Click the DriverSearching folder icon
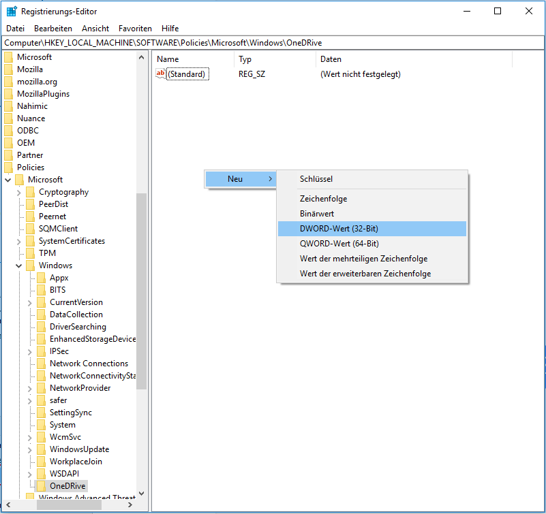 pos(41,327)
